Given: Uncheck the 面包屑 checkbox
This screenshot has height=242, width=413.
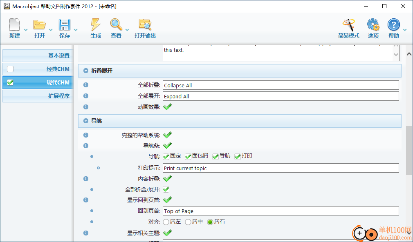Looking at the screenshot, I should (x=188, y=156).
